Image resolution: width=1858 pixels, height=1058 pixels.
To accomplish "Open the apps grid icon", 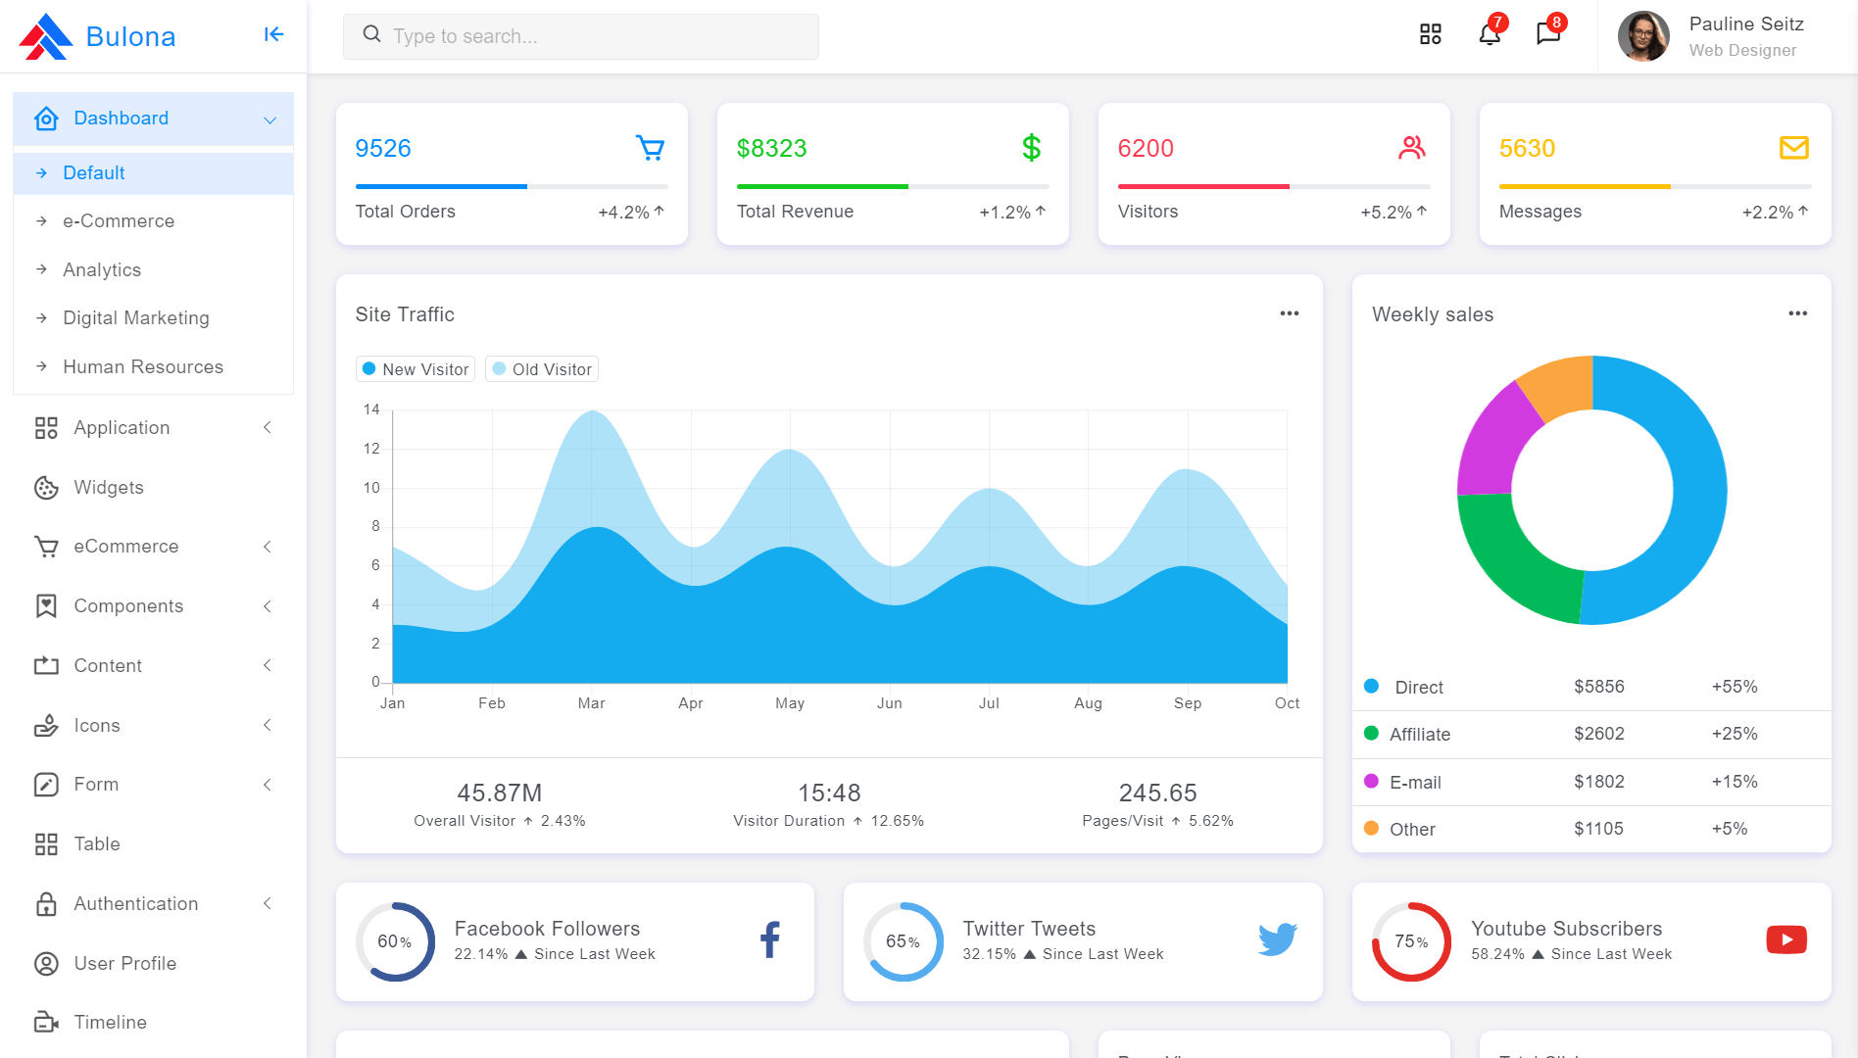I will coord(1430,35).
